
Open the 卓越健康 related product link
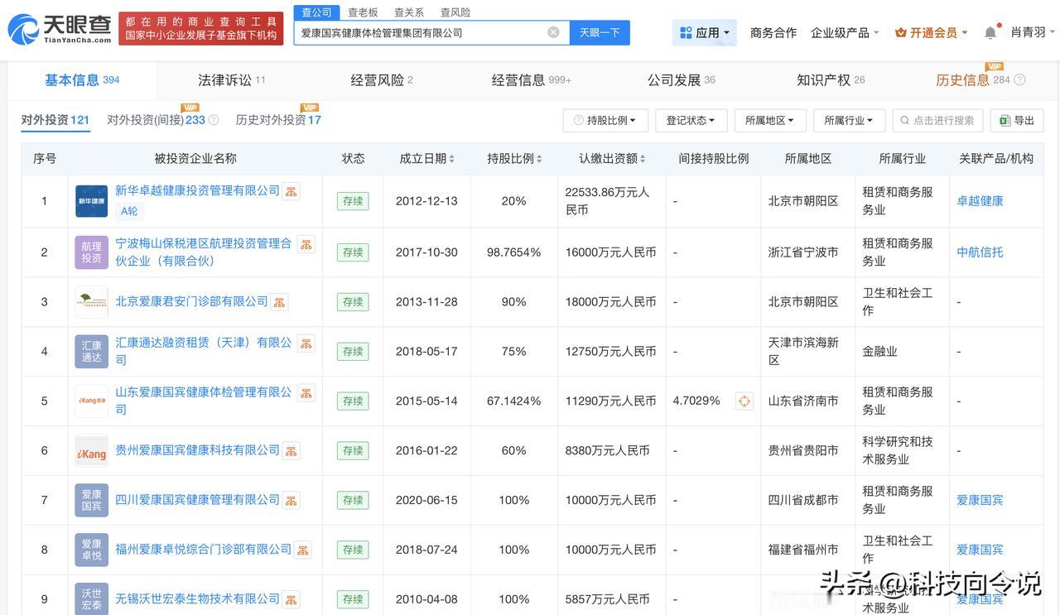click(980, 201)
